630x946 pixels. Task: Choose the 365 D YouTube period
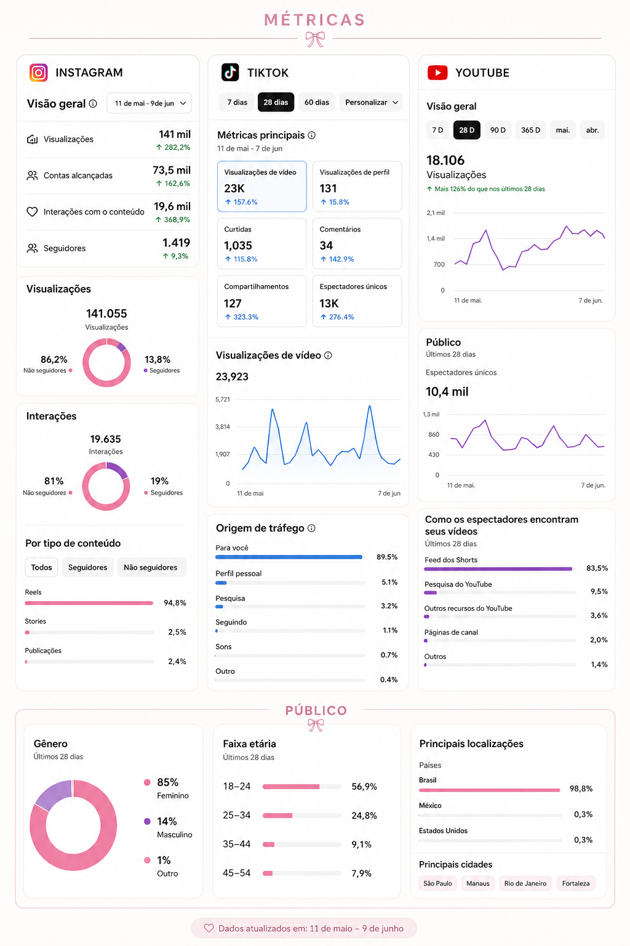(530, 130)
